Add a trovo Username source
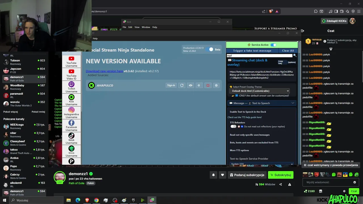 71,151
